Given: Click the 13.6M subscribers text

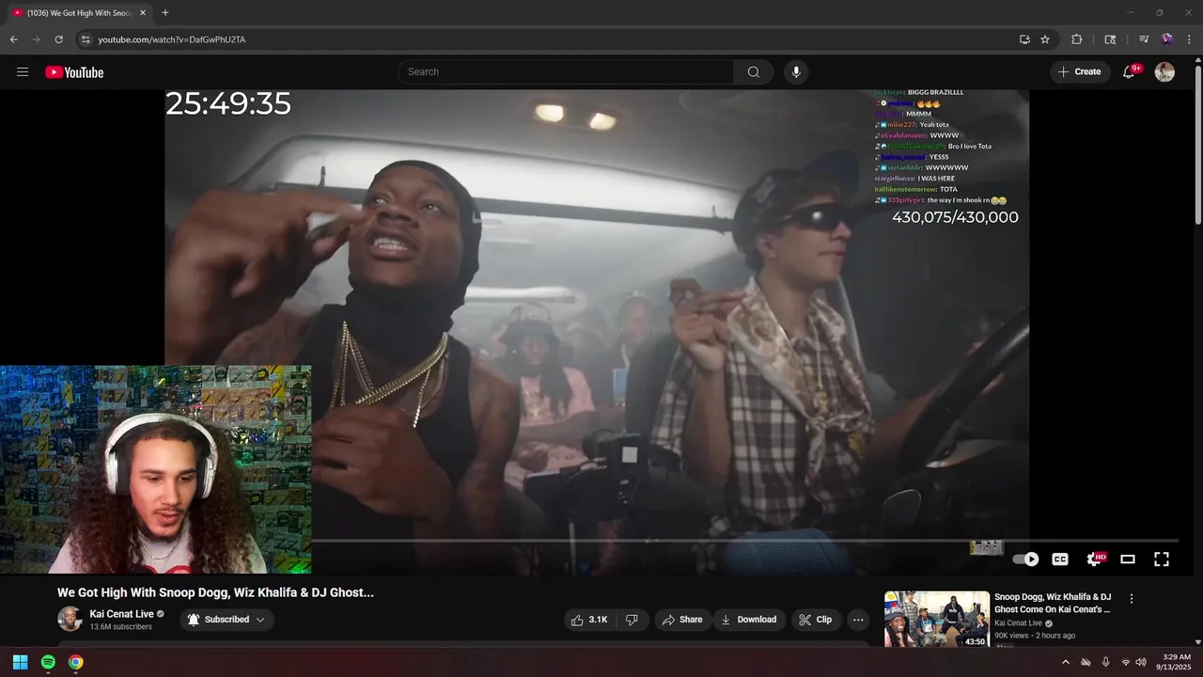Looking at the screenshot, I should [120, 627].
